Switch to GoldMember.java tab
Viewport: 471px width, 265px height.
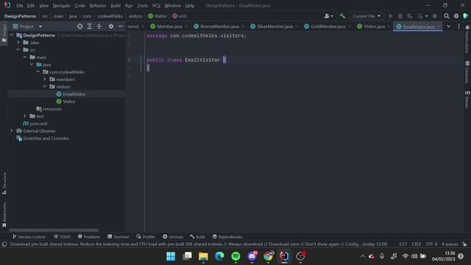(327, 26)
